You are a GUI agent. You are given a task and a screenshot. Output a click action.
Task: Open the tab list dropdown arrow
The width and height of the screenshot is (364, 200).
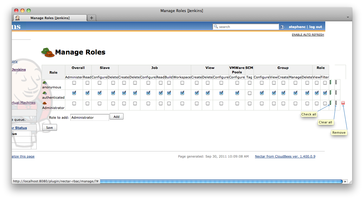tap(348, 17)
